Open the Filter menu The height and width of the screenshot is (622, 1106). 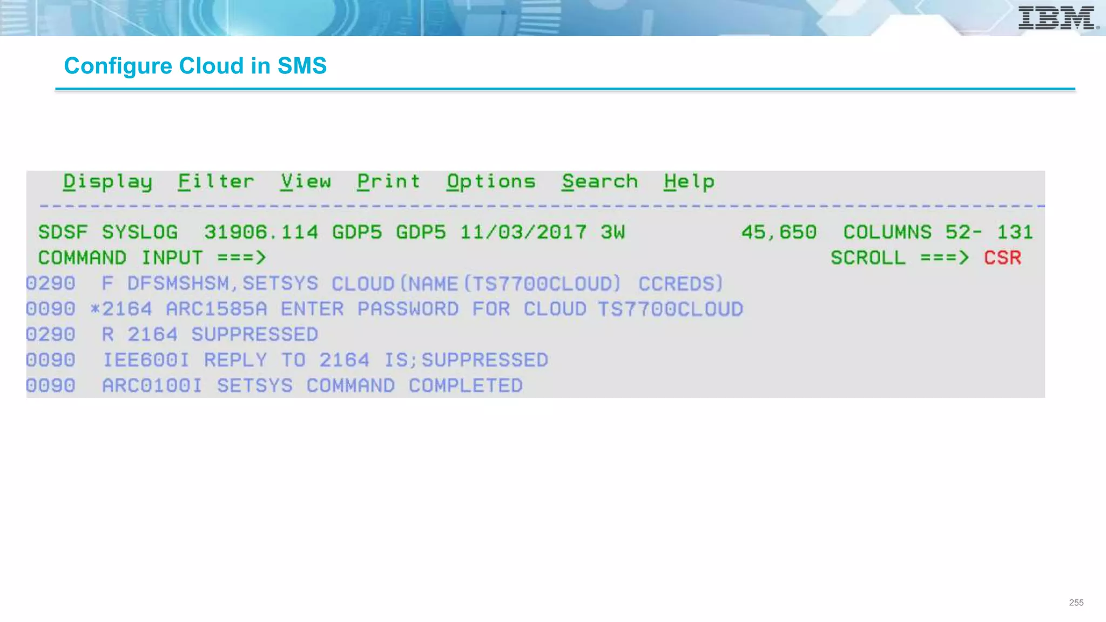(x=216, y=181)
